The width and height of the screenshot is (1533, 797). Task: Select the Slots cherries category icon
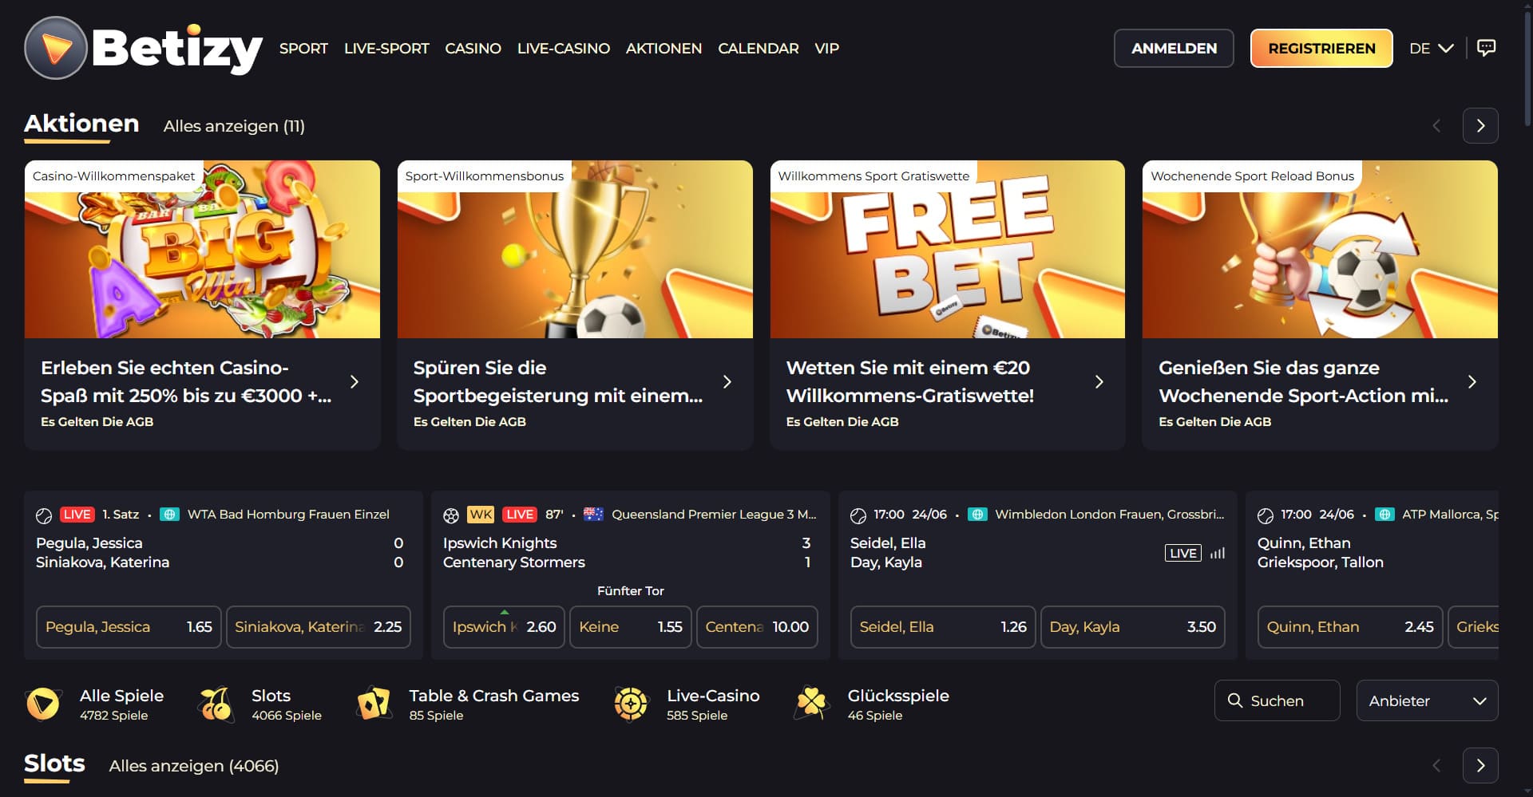[216, 704]
